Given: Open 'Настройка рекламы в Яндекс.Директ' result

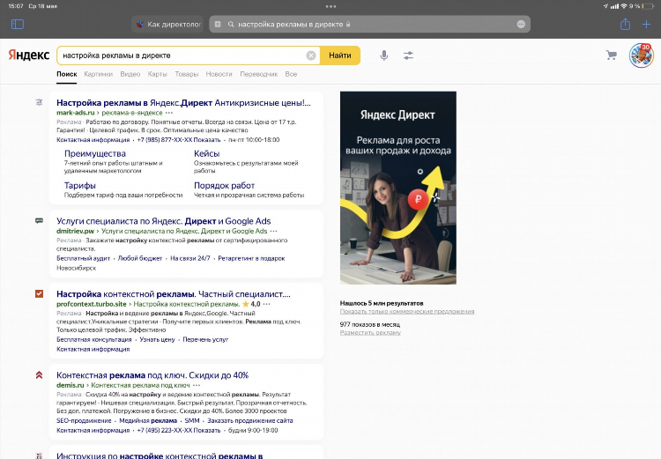Looking at the screenshot, I should pyautogui.click(x=183, y=103).
